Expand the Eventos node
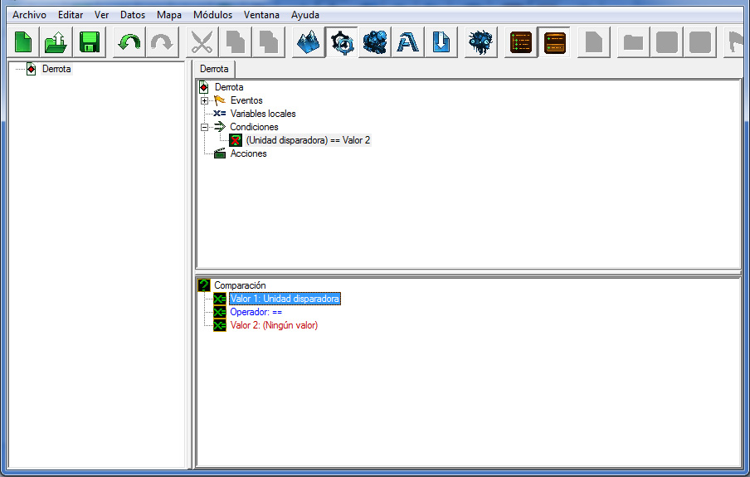Viewport: 750px width, 477px height. (x=204, y=100)
